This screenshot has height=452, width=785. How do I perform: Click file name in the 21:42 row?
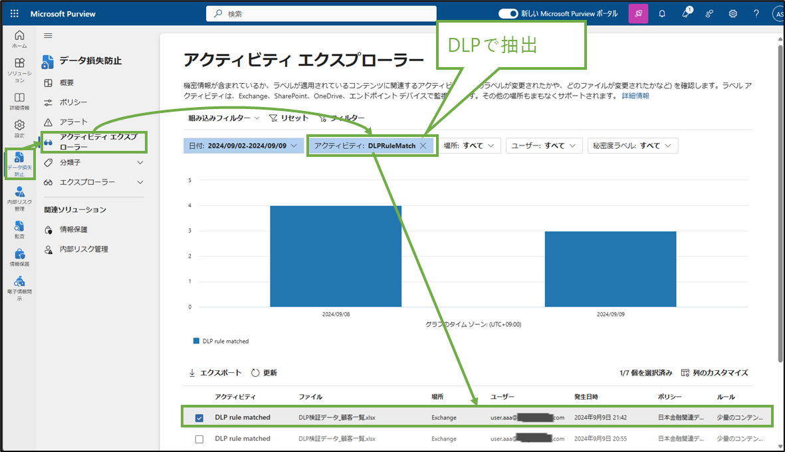(337, 417)
